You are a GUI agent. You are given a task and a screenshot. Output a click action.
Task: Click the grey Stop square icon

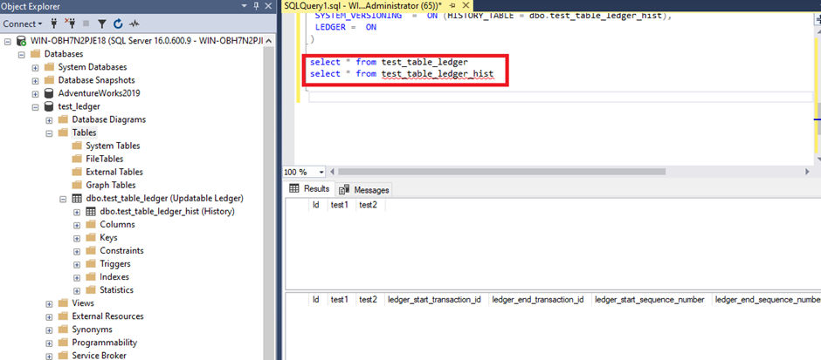pos(86,24)
